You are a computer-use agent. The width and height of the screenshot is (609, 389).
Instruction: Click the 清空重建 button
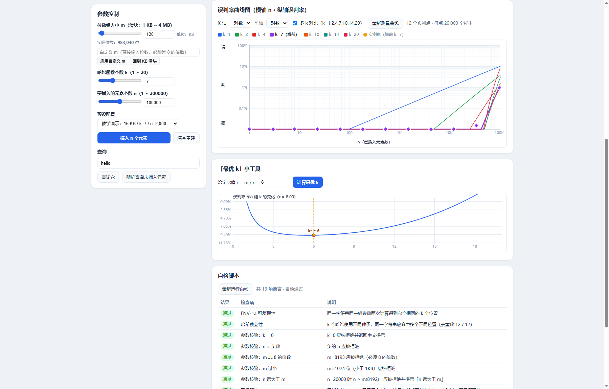pyautogui.click(x=186, y=138)
